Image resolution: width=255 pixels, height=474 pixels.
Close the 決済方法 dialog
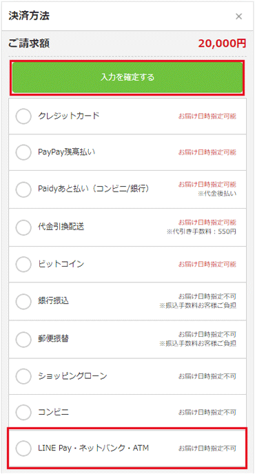238,17
